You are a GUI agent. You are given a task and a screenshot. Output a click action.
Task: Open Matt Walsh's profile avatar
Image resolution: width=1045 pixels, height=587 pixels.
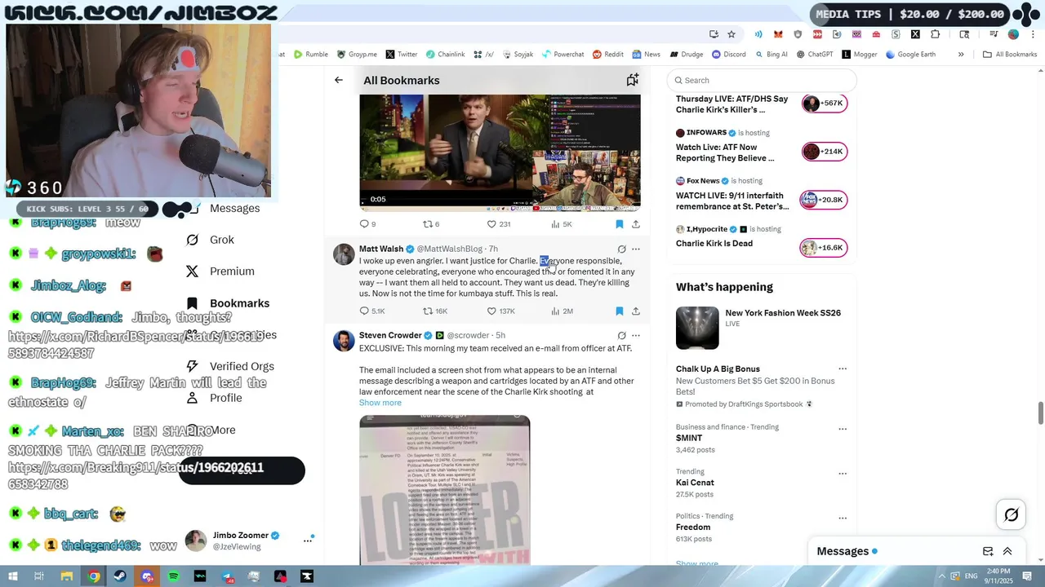[x=344, y=254]
